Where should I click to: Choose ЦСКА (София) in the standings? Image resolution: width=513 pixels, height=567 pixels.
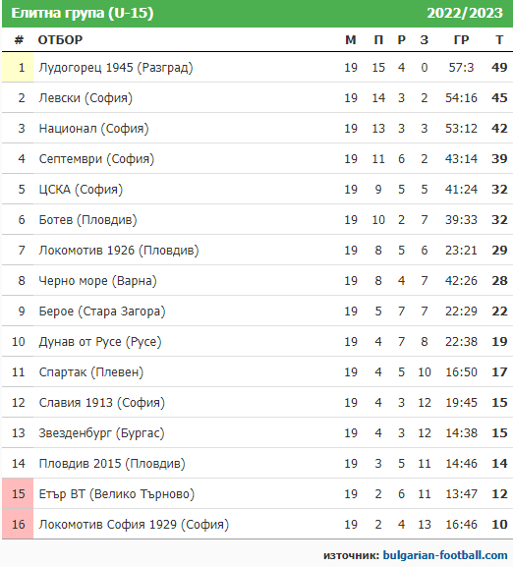click(x=81, y=189)
